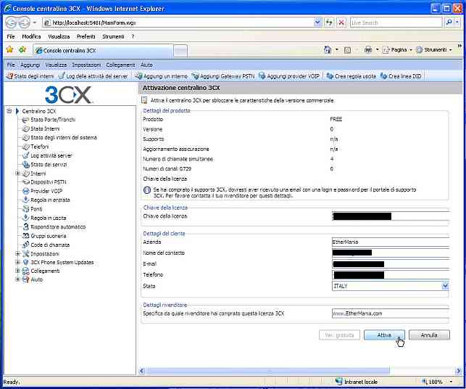Refresh the page with IE refresh button

(329, 22)
